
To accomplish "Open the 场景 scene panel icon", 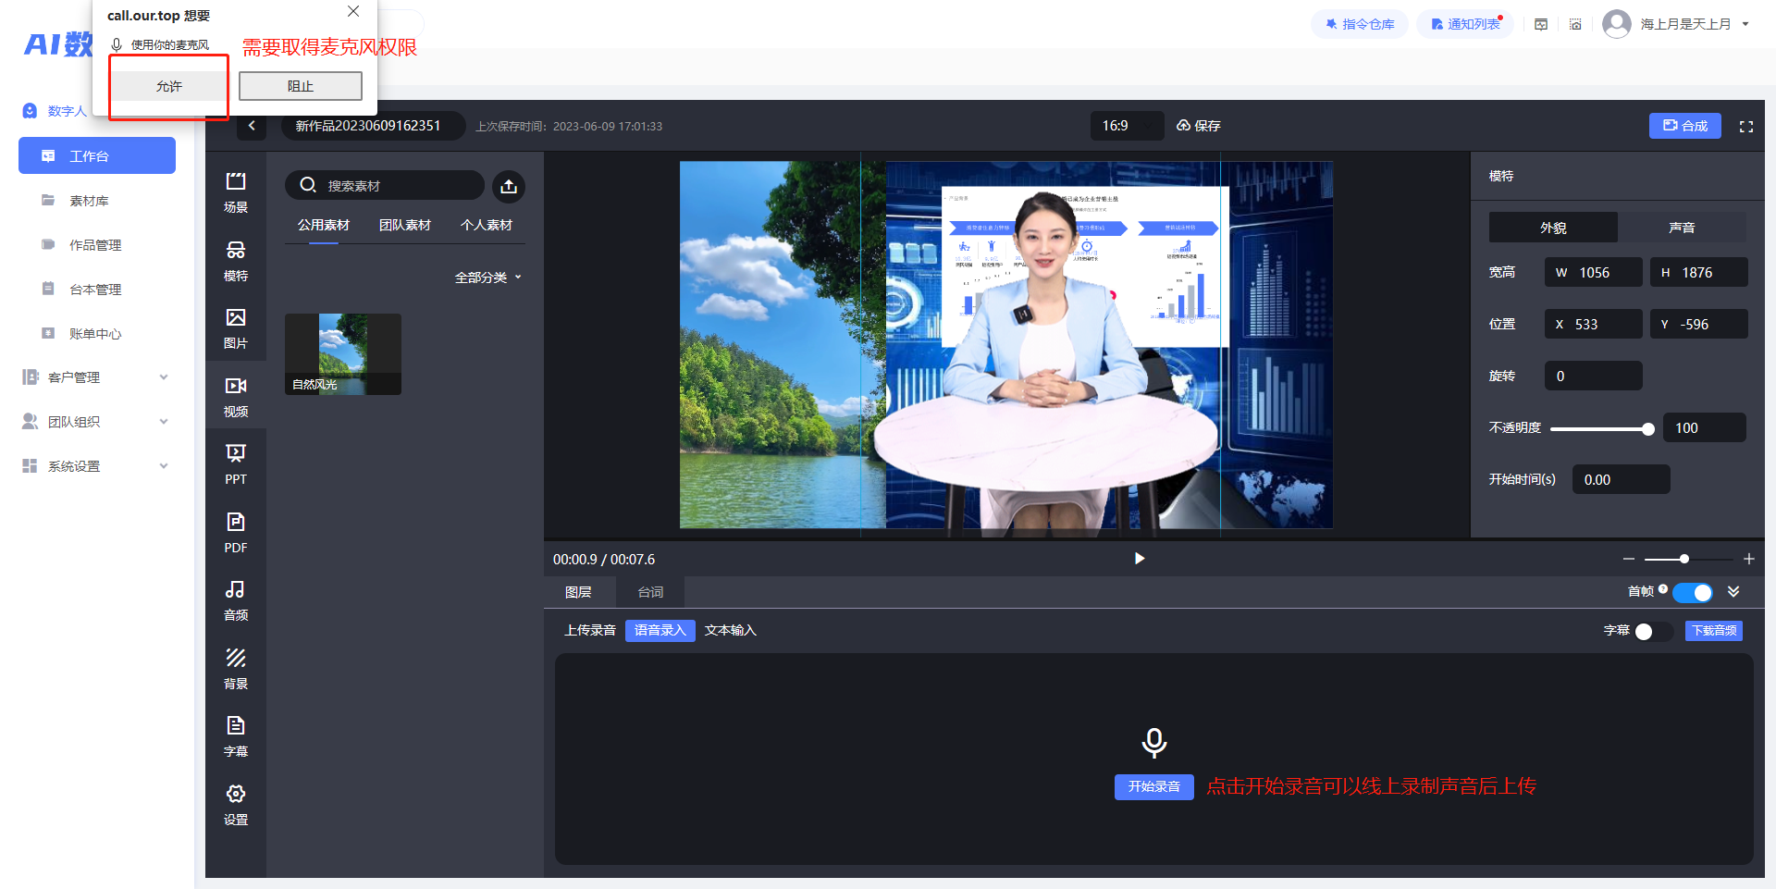I will click(x=236, y=191).
